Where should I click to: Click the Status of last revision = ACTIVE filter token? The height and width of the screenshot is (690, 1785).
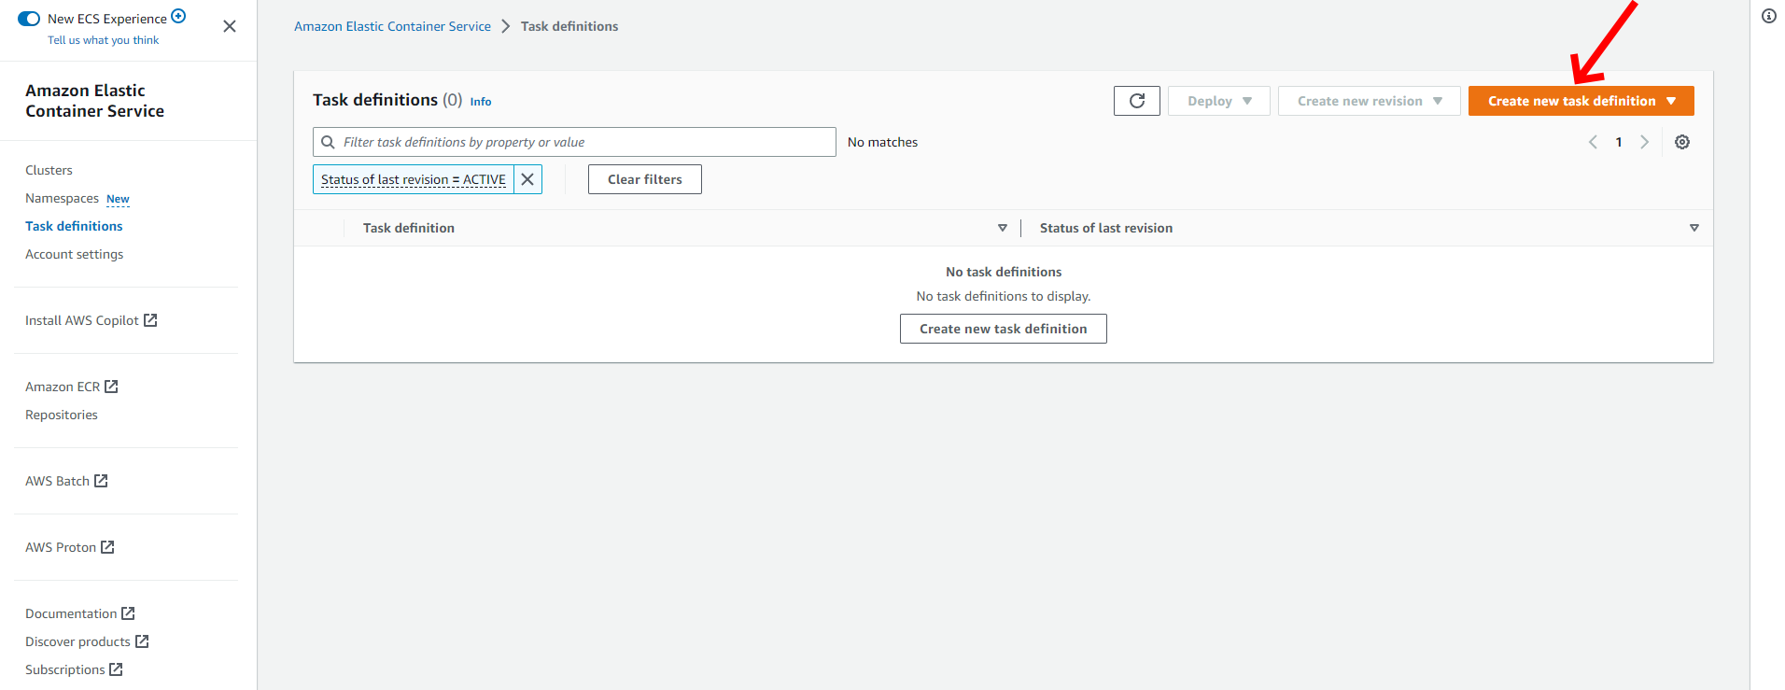414,179
